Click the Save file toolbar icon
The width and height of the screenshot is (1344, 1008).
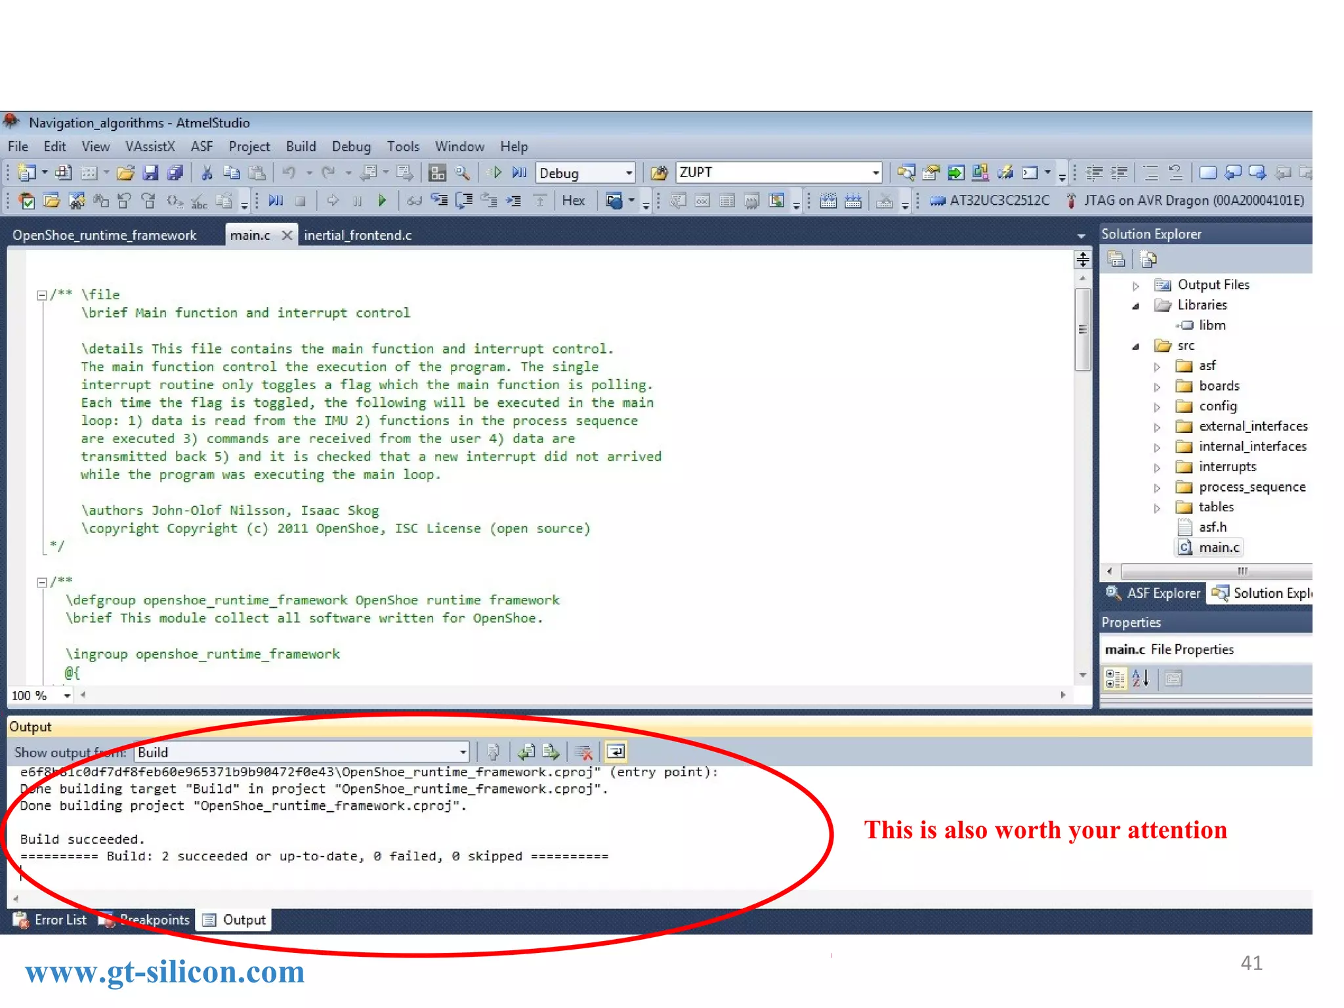(x=150, y=173)
